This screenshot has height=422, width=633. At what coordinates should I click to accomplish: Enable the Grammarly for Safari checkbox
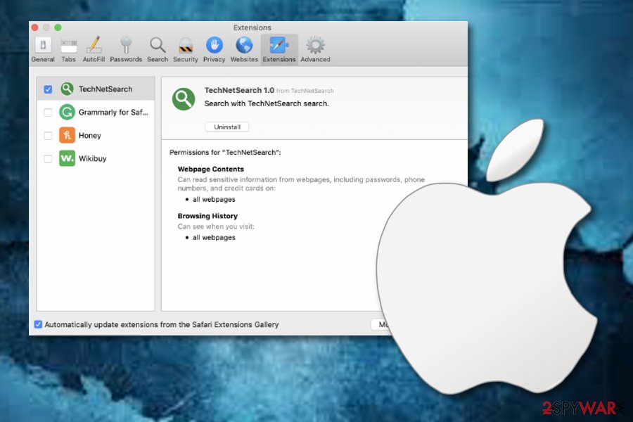[x=48, y=113]
